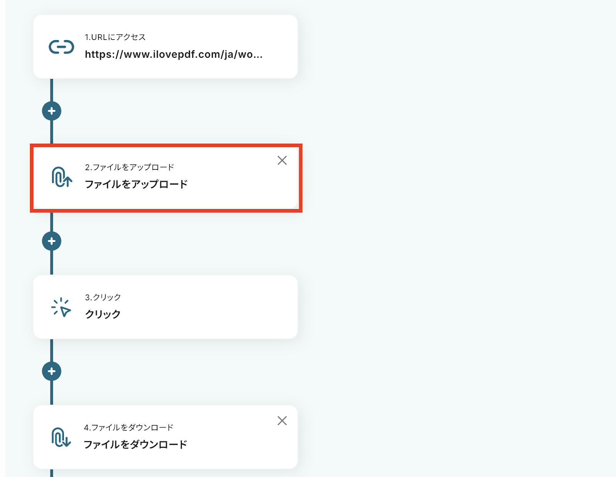
Task: Click the "4.ファイルをダウンロード" small step label
Action: coord(129,428)
